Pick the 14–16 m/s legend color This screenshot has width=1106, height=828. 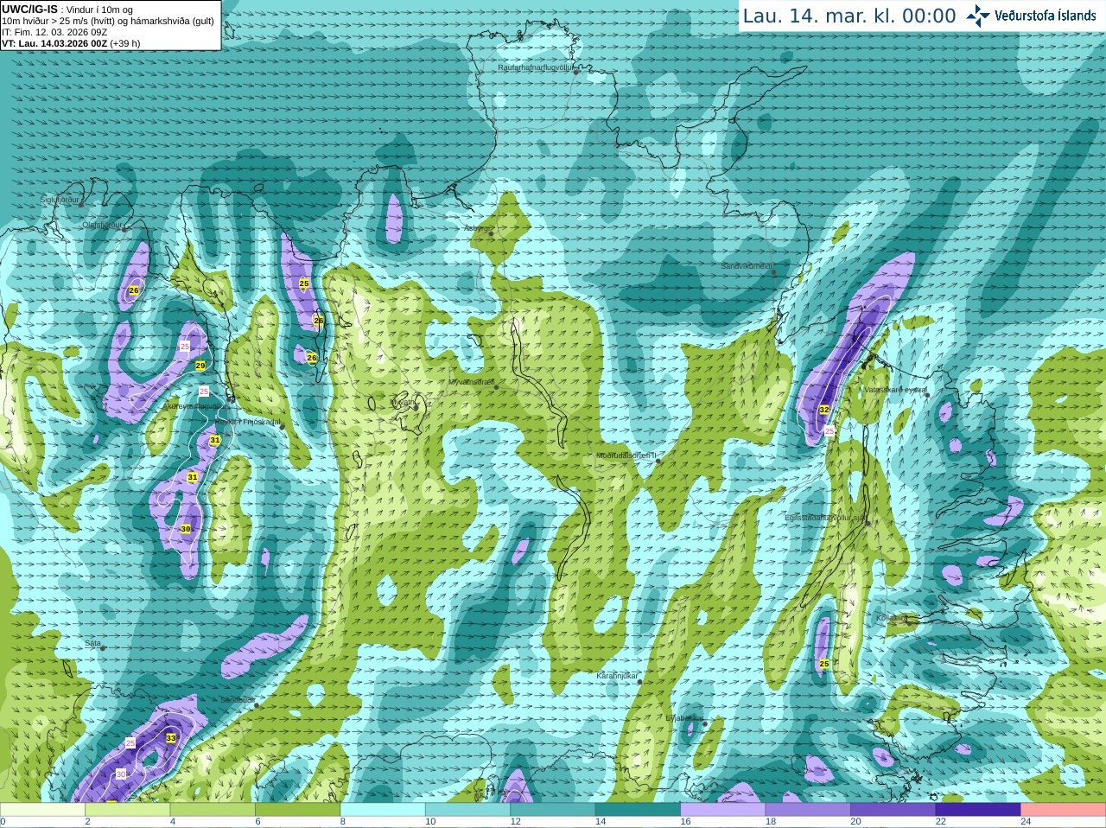[639, 810]
